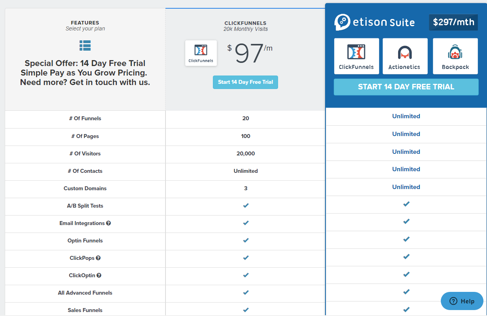487x316 pixels.
Task: Click the $297/mth price badge
Action: click(x=453, y=22)
